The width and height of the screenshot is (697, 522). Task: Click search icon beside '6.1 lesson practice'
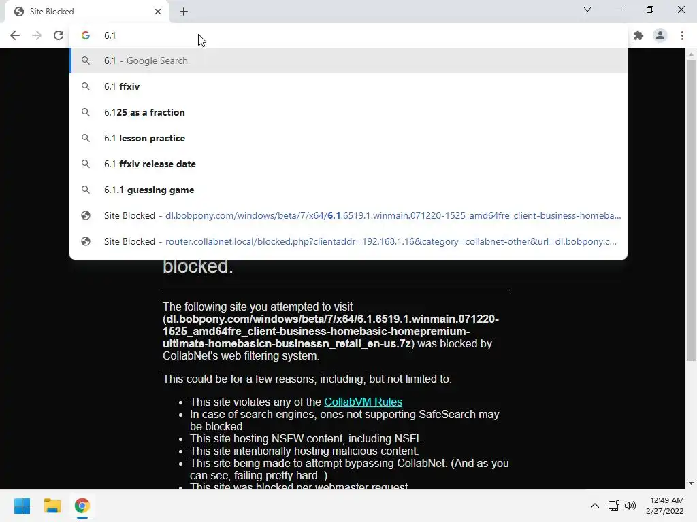86,138
